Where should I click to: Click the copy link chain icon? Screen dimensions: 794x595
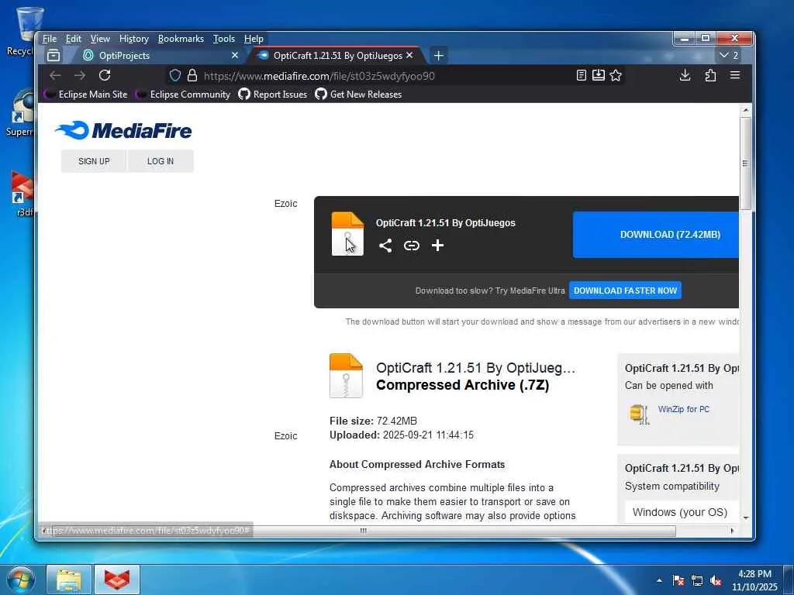(412, 246)
